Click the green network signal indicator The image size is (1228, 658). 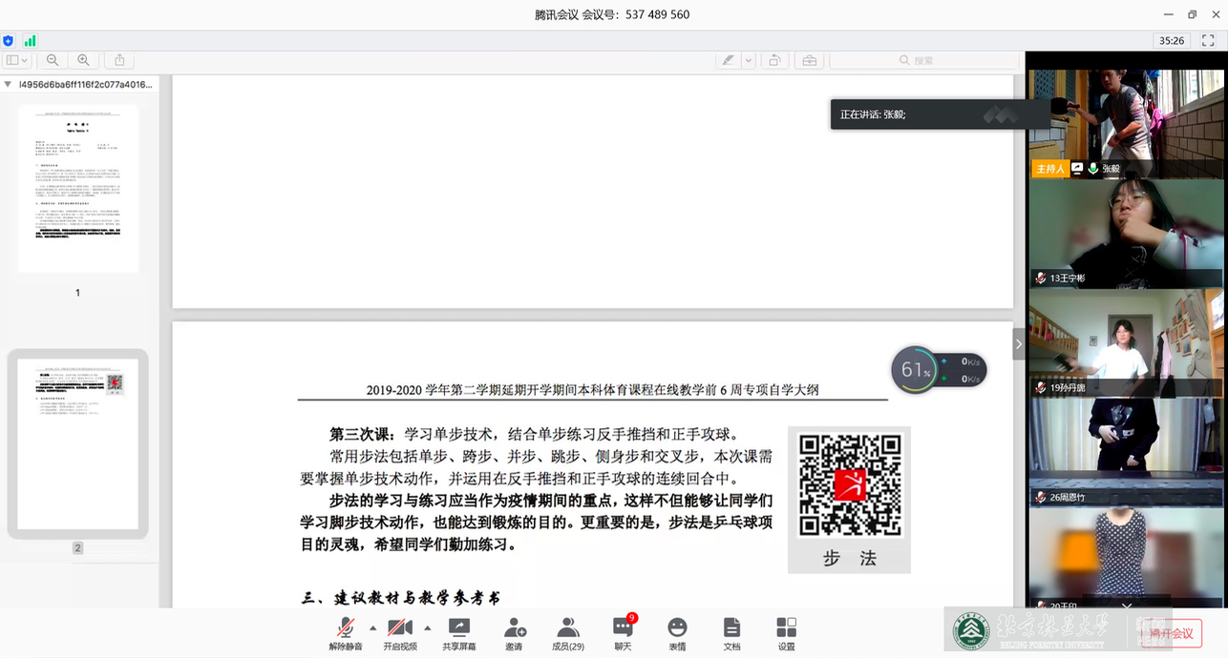(x=31, y=41)
